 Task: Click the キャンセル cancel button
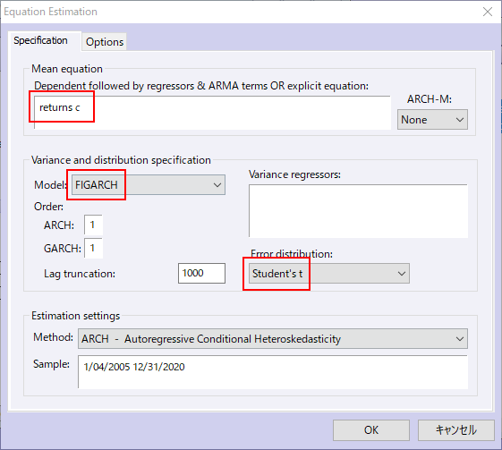[456, 430]
